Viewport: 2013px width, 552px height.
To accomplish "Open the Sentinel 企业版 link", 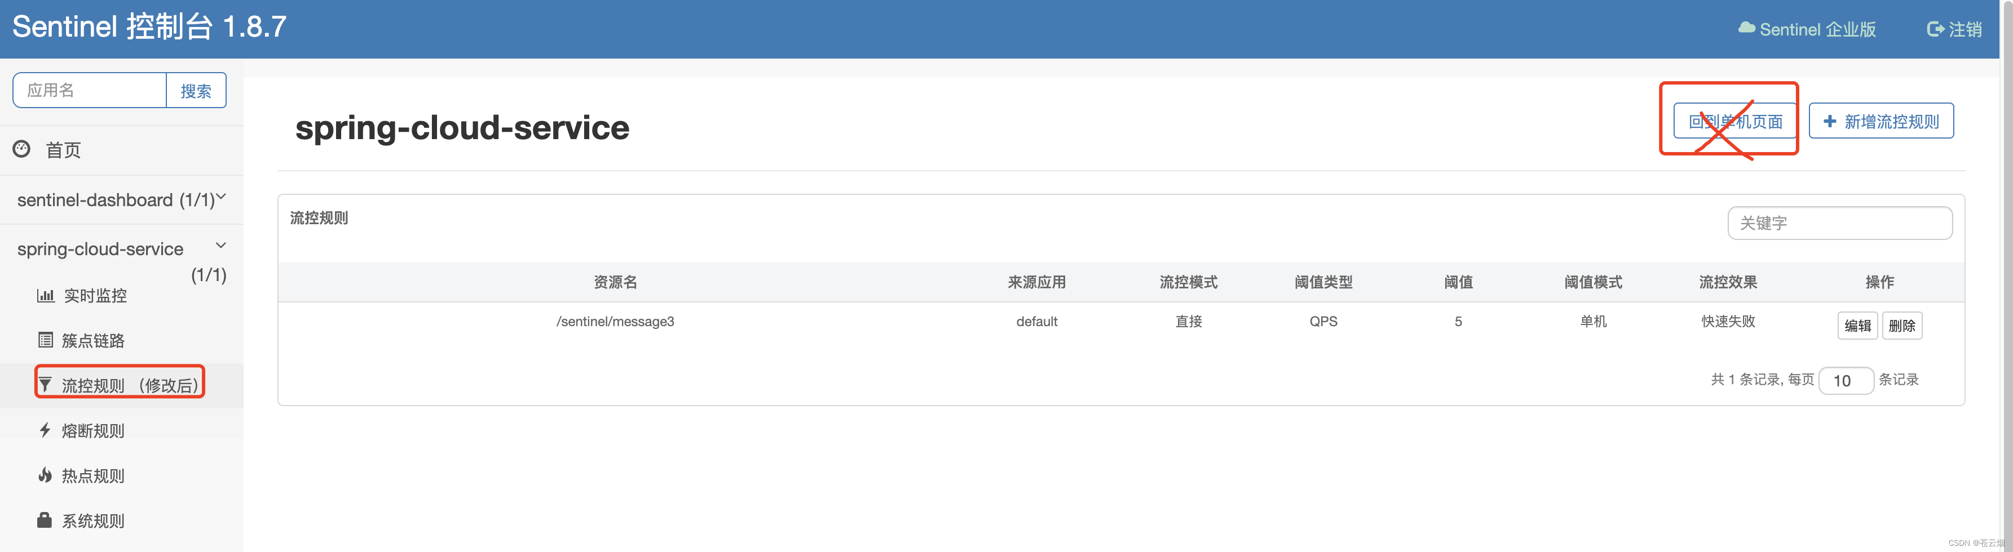I will coord(1807,29).
